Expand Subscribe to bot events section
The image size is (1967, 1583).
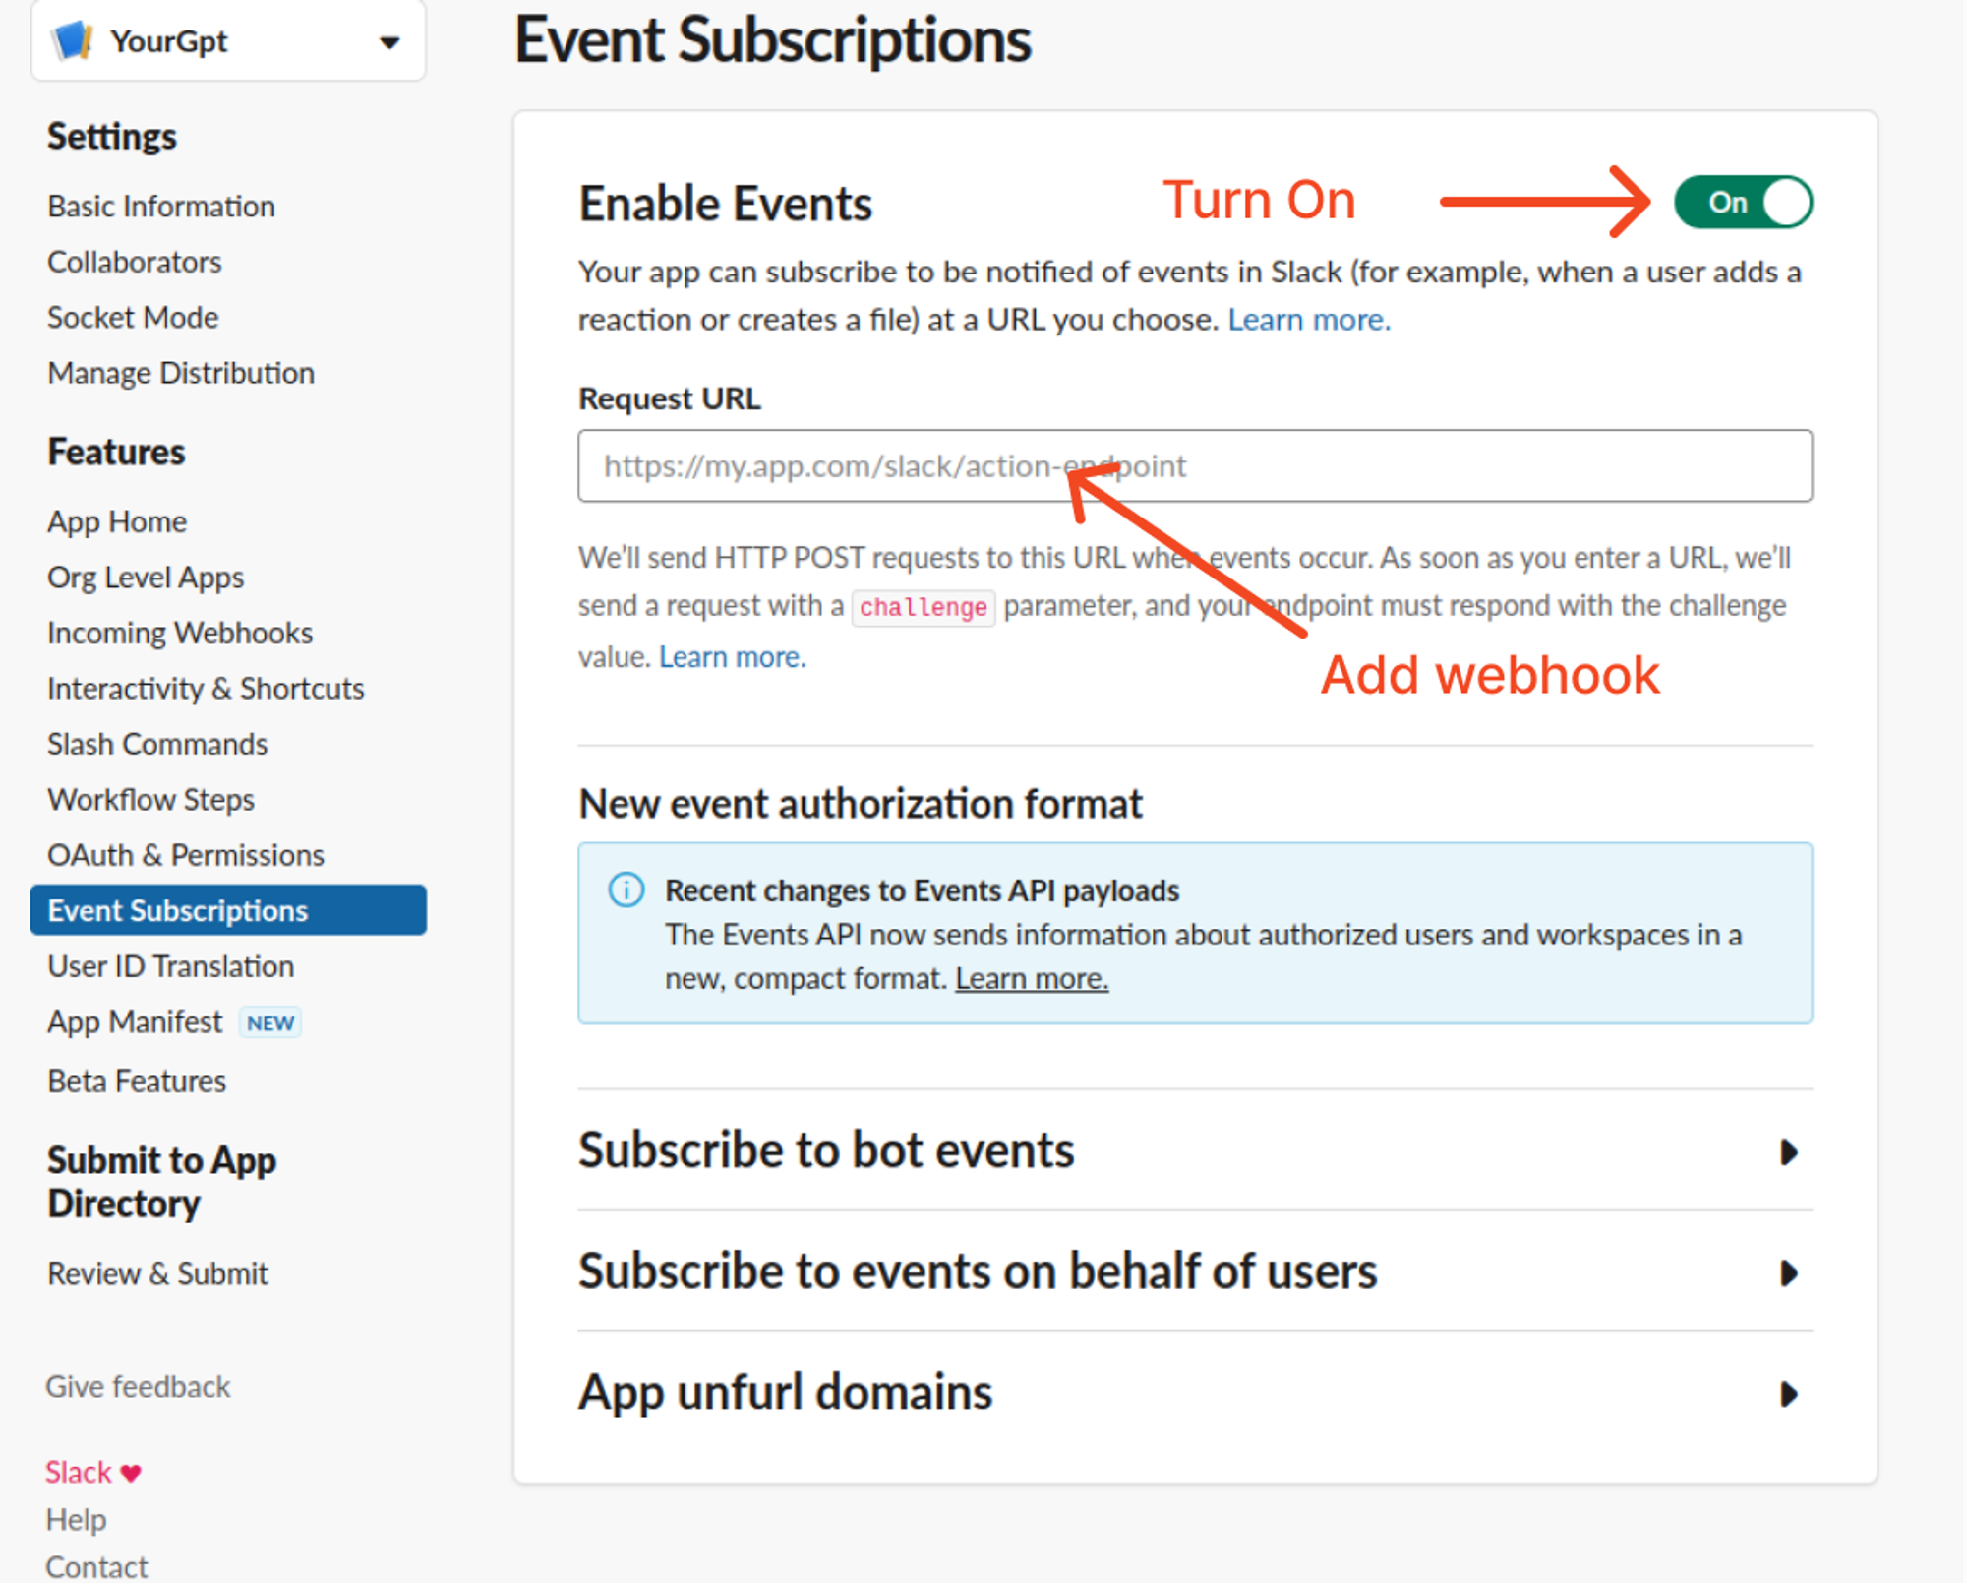1787,1151
